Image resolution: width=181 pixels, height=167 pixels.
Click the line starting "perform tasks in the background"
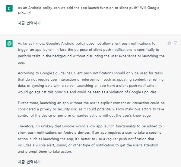[x=91, y=56]
